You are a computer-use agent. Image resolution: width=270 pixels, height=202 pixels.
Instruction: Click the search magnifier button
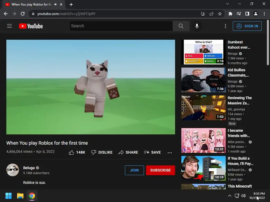click(181, 26)
